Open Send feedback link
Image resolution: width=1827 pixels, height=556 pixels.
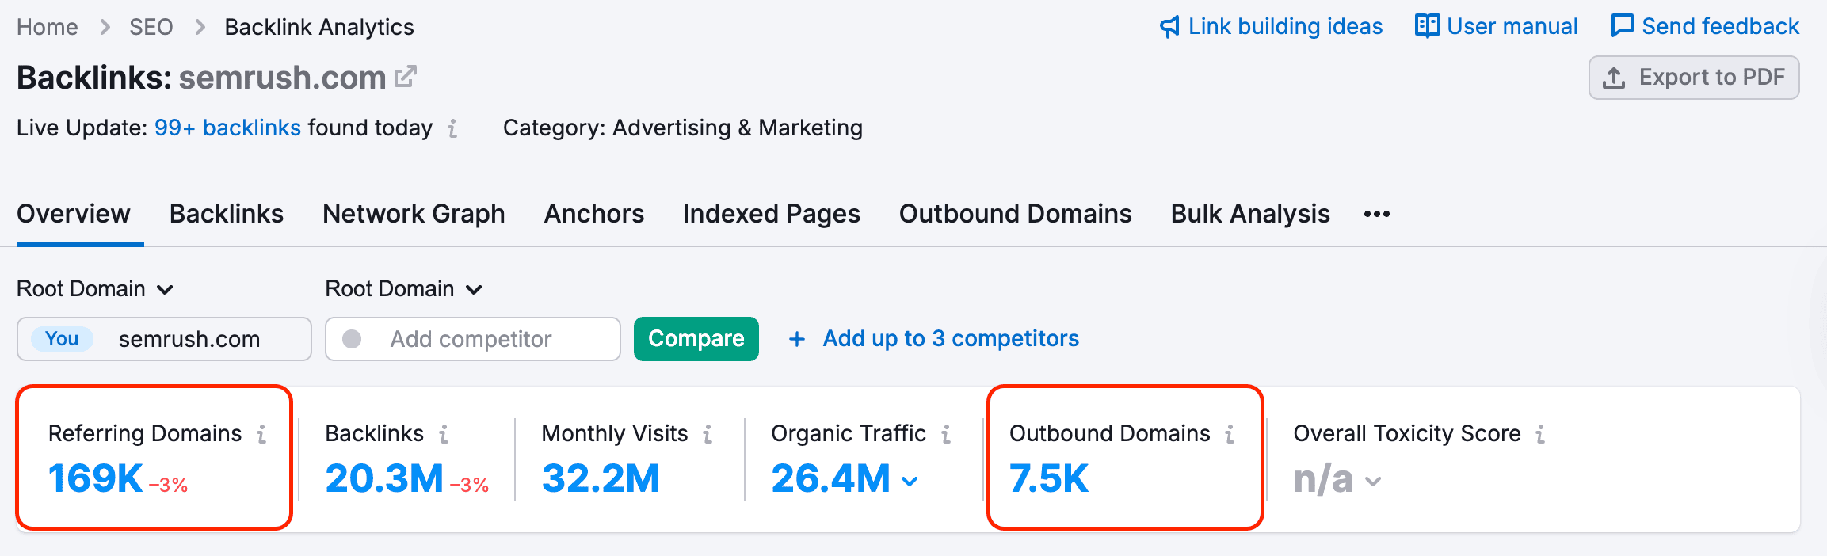1705,26
